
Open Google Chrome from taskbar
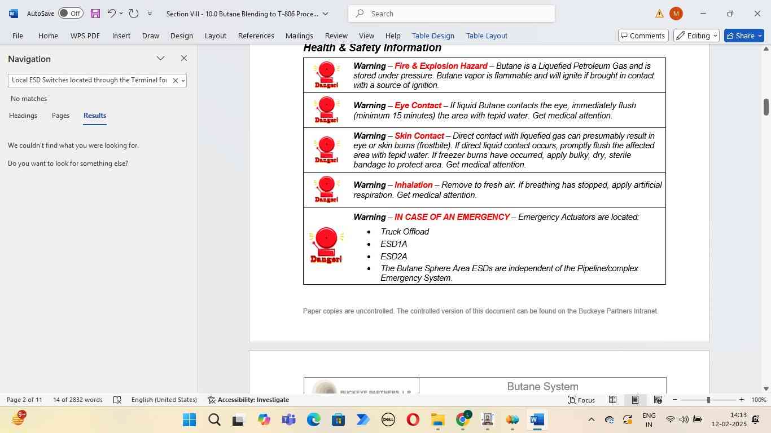[x=462, y=419]
